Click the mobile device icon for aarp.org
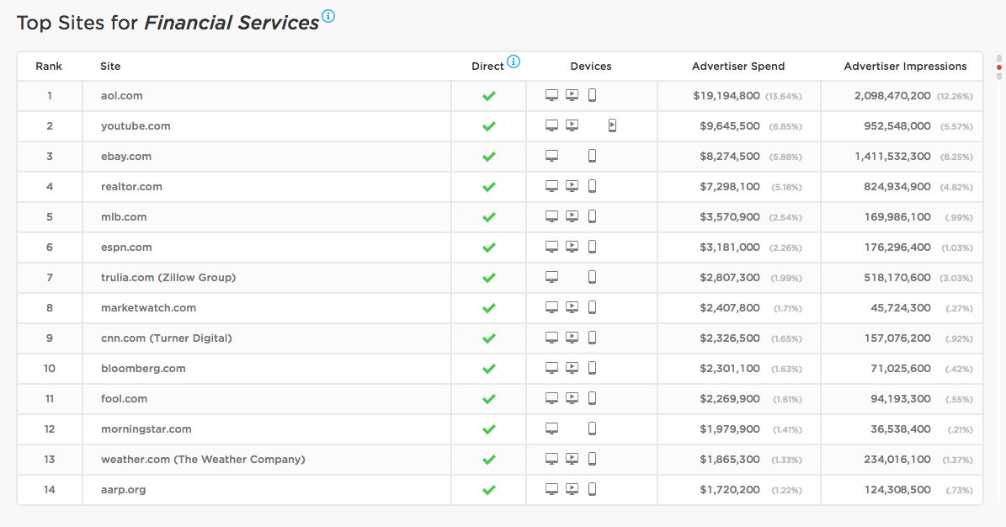 point(592,488)
